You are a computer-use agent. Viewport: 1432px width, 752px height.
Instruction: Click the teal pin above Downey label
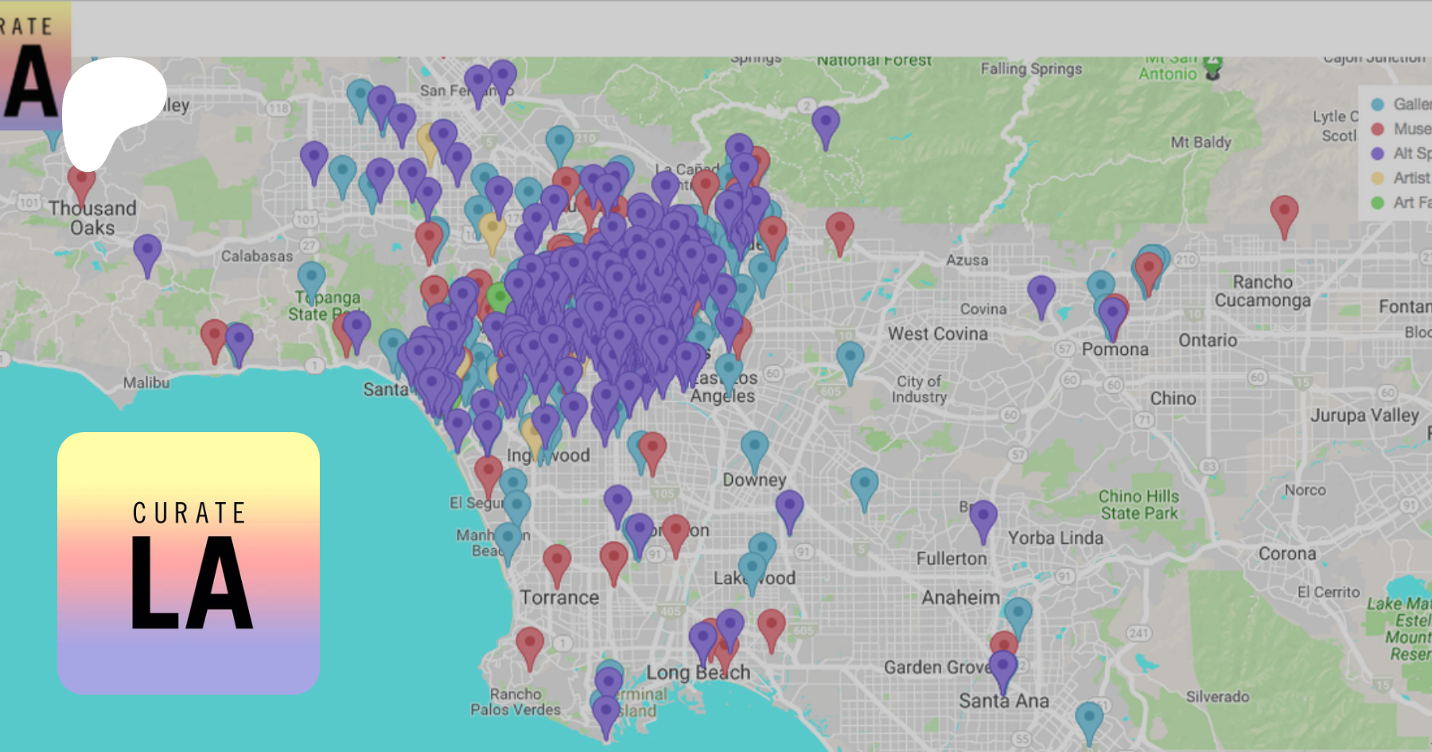(x=754, y=448)
